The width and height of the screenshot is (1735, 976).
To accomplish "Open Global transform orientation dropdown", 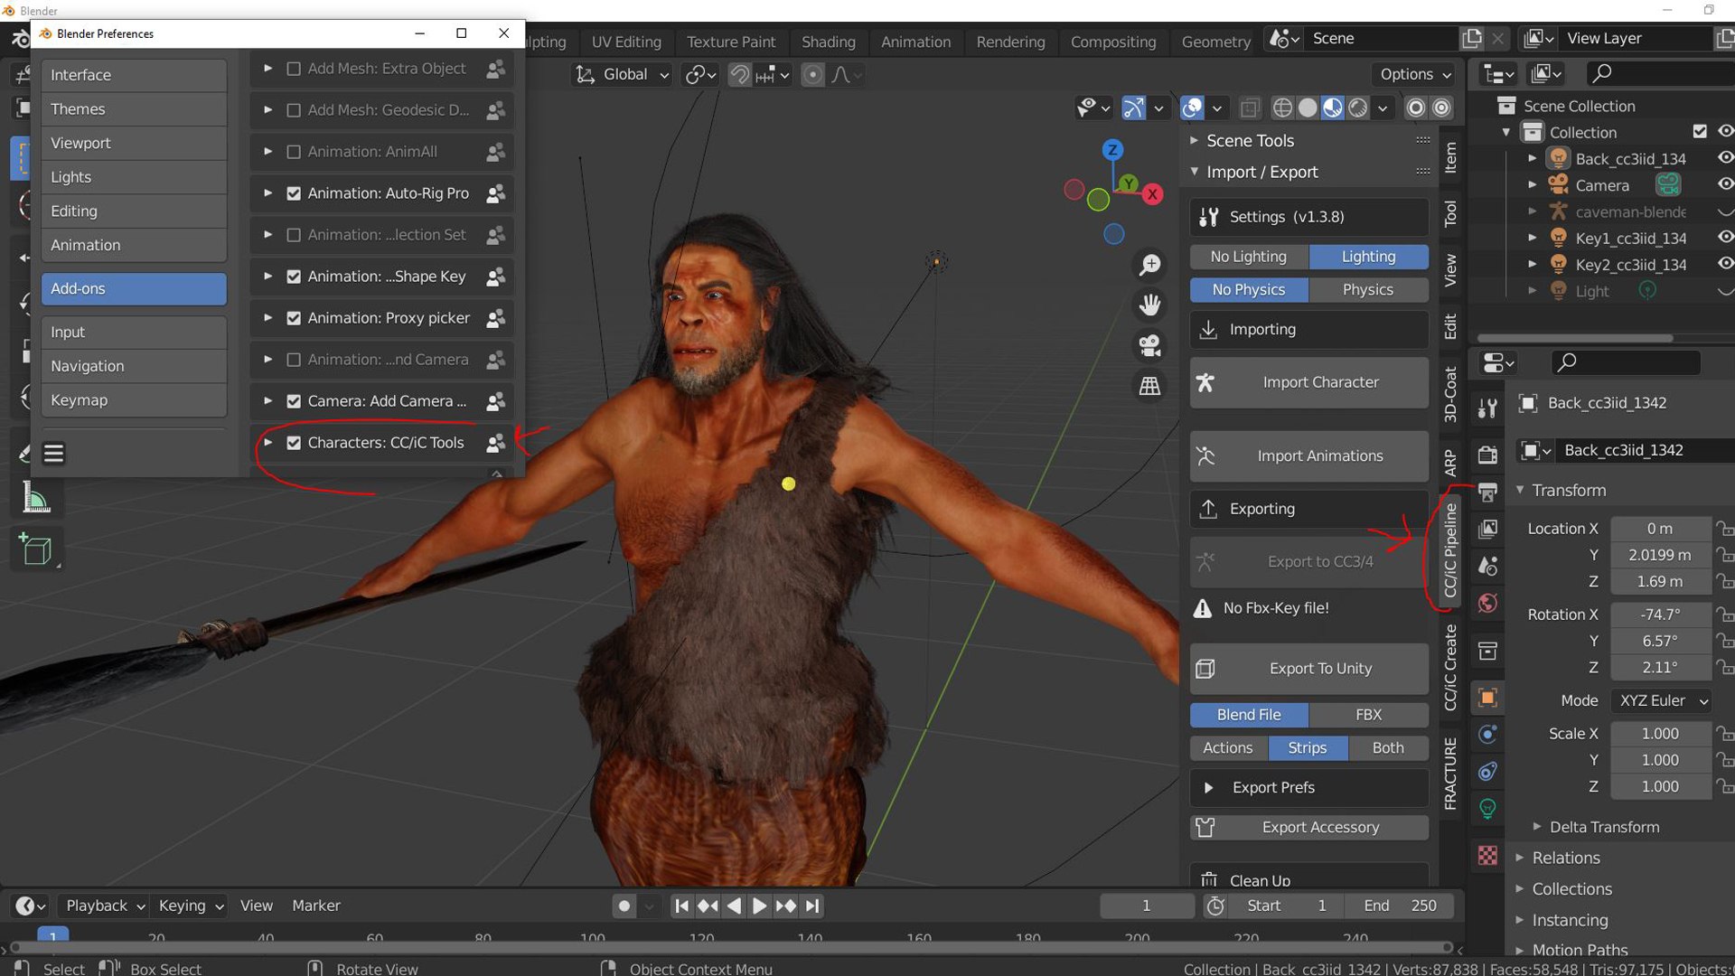I will [623, 75].
